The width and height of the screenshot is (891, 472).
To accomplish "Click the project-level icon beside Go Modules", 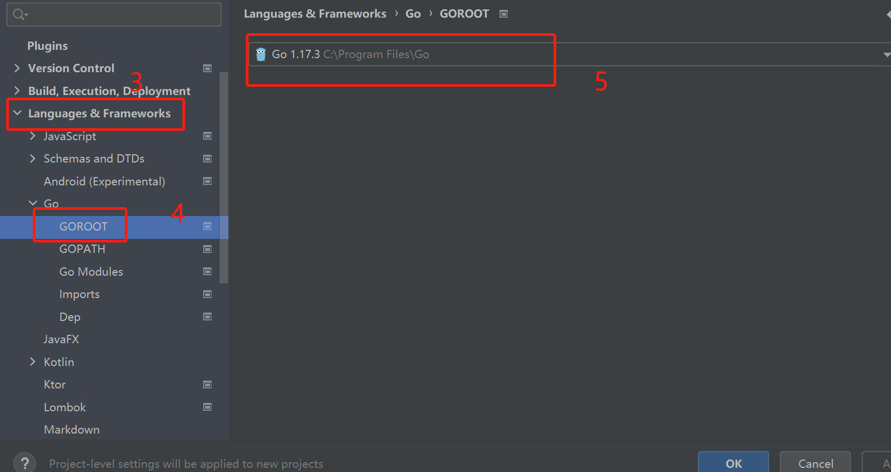I will tap(207, 272).
